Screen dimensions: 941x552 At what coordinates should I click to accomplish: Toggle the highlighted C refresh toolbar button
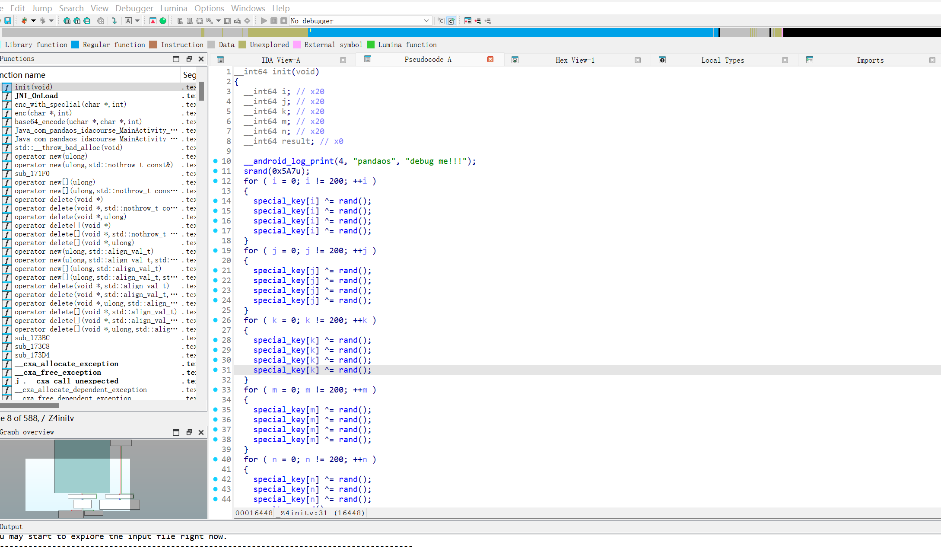click(451, 21)
